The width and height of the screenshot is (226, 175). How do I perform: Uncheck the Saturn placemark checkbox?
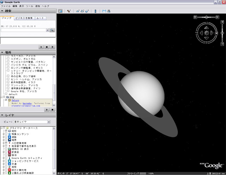pyautogui.click(x=6, y=100)
